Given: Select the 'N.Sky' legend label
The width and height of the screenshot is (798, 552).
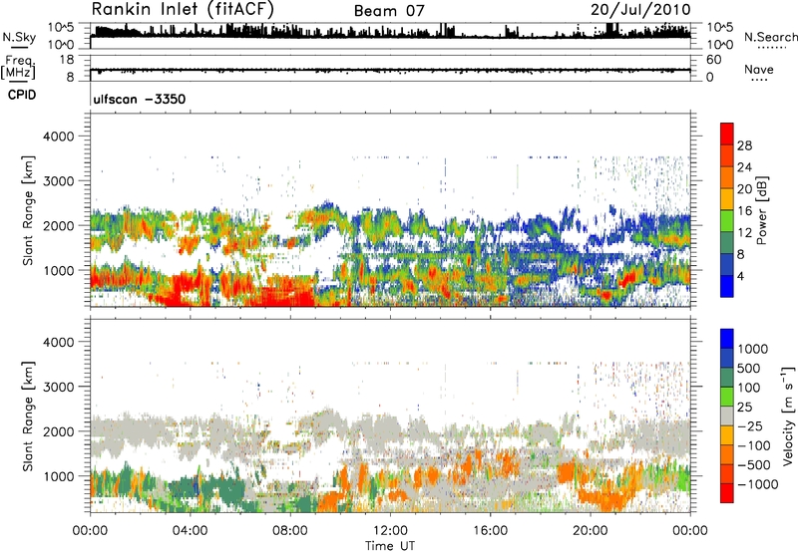Looking at the screenshot, I should 19,37.
